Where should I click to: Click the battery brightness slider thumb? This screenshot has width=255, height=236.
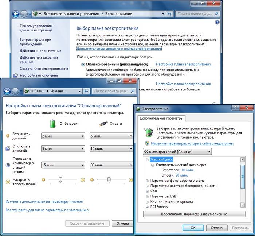coord(61,179)
